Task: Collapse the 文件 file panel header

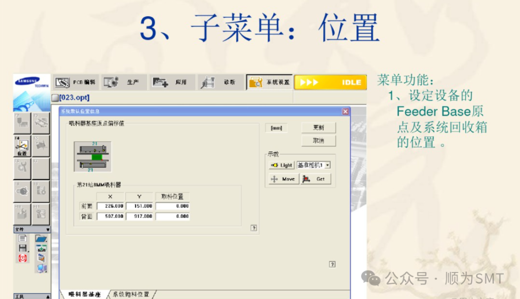Action: (32, 229)
